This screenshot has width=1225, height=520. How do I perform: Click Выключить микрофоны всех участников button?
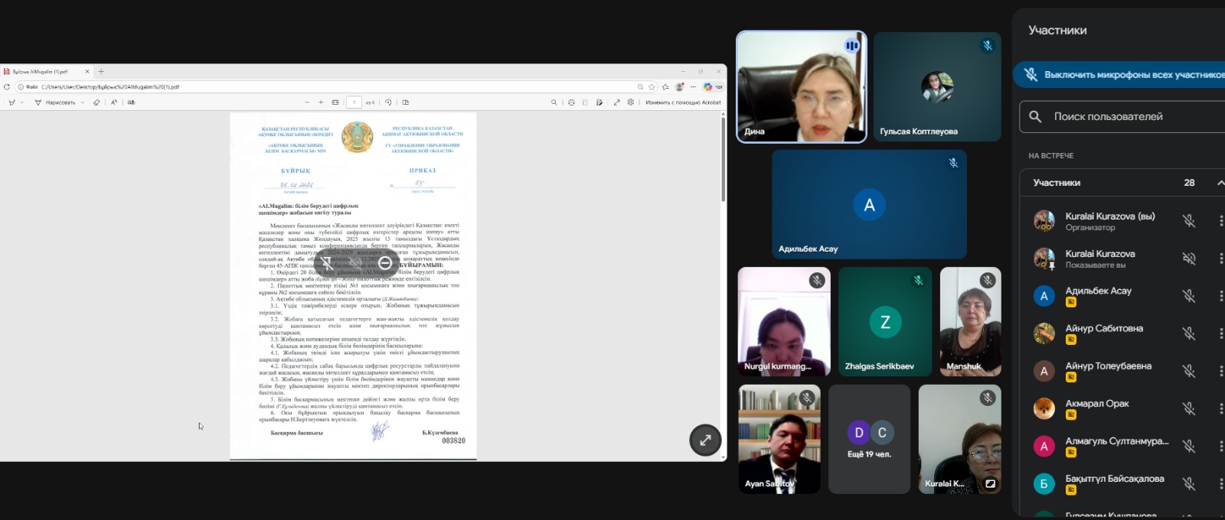[1125, 75]
